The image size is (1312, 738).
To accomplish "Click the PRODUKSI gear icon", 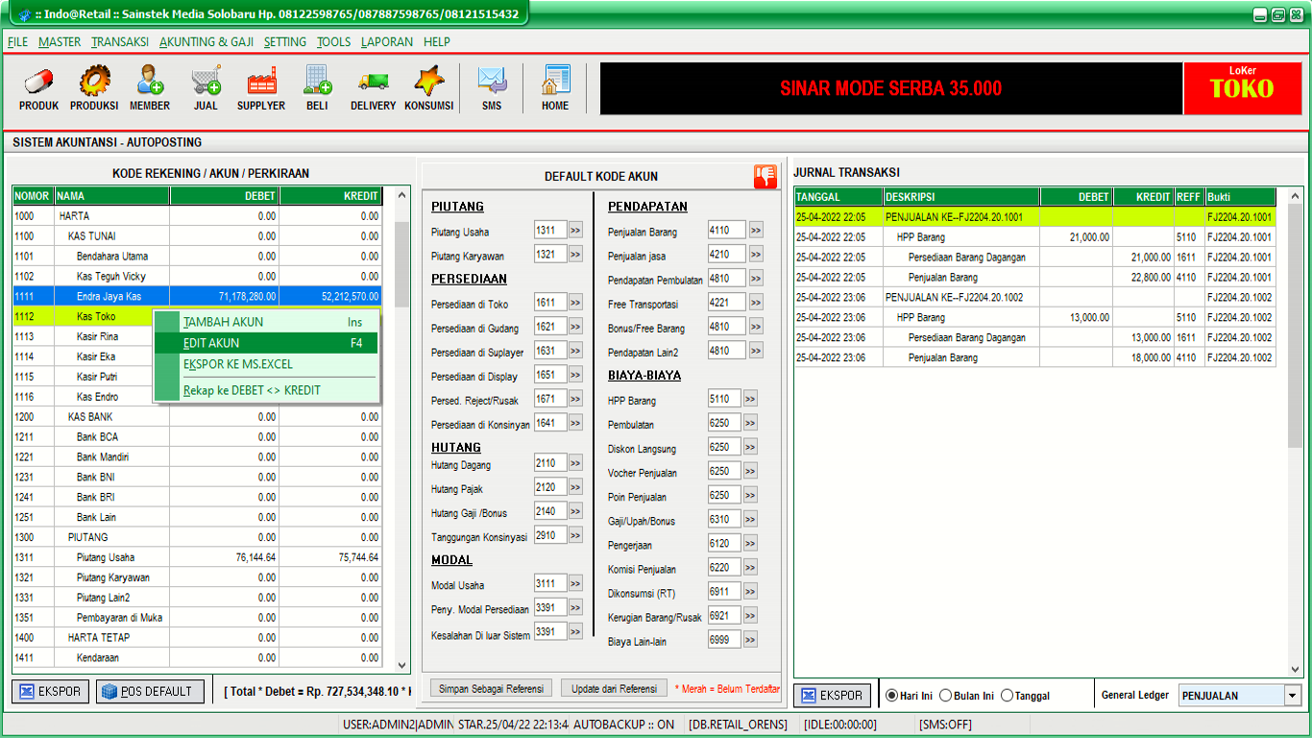I will click(94, 82).
